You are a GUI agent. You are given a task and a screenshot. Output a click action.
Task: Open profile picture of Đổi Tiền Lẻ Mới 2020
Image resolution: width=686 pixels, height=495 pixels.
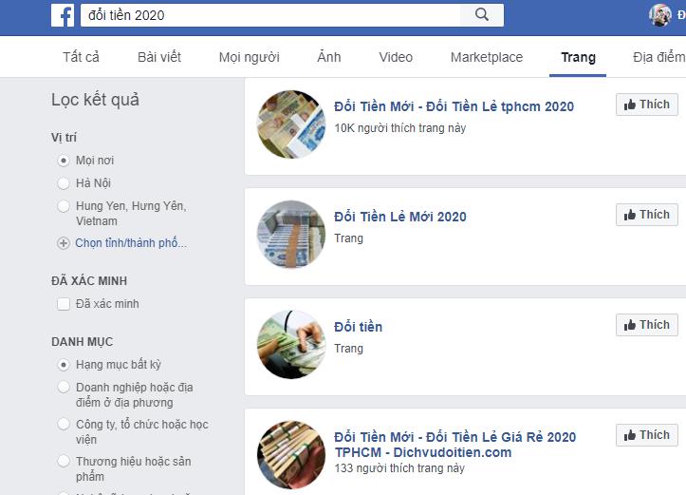(291, 234)
